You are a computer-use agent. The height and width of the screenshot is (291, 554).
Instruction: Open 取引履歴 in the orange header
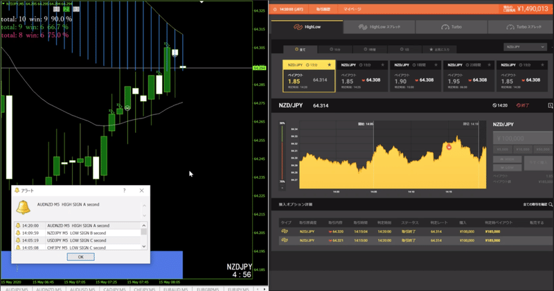pyautogui.click(x=323, y=9)
